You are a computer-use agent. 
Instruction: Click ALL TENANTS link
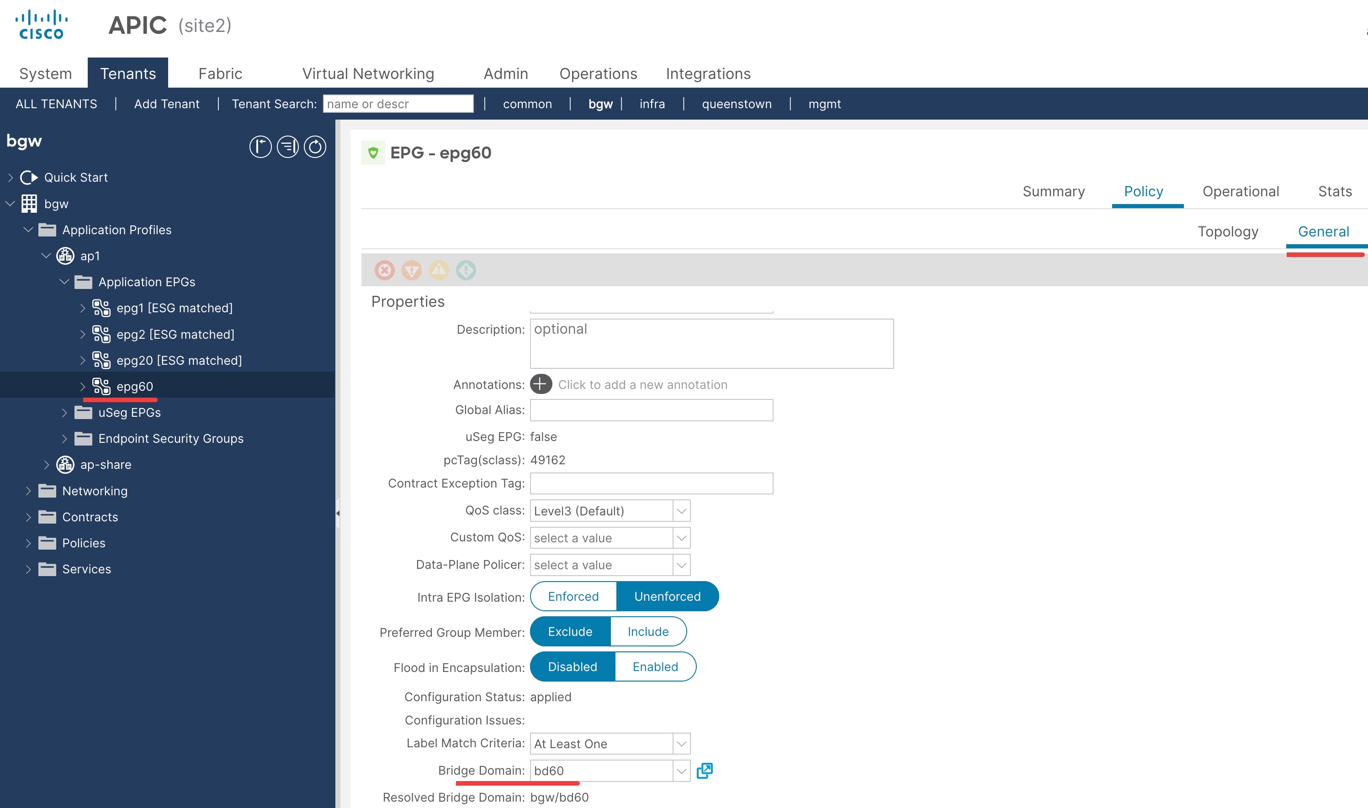point(57,104)
